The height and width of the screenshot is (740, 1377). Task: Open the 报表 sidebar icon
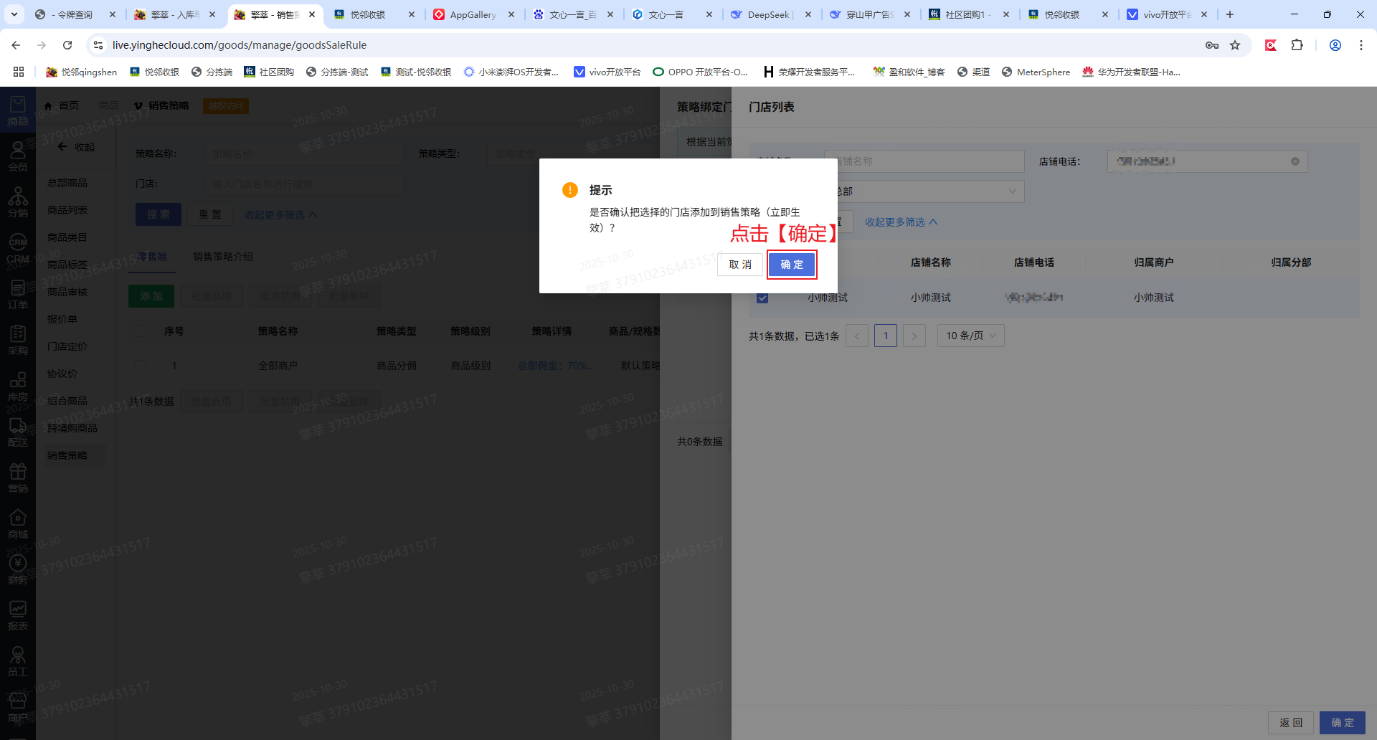pos(18,615)
